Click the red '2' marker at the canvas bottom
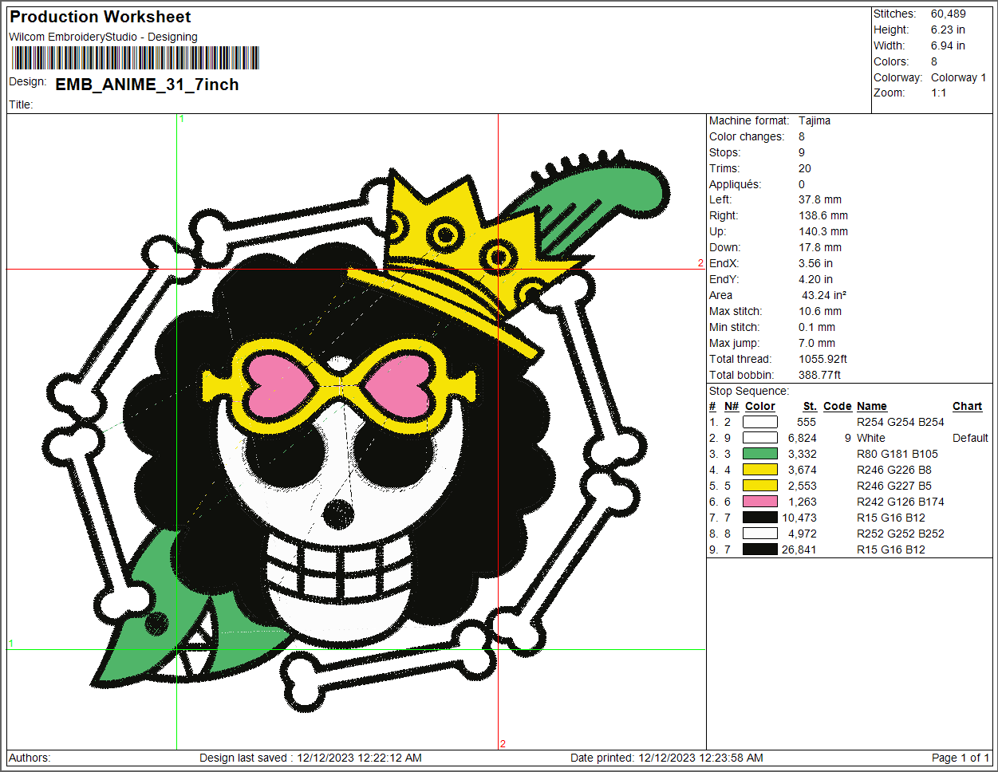The width and height of the screenshot is (998, 772). 503,744
